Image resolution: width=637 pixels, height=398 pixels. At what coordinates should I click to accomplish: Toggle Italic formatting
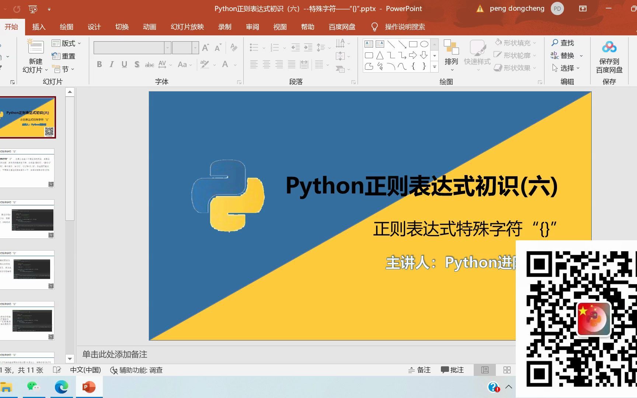(112, 64)
